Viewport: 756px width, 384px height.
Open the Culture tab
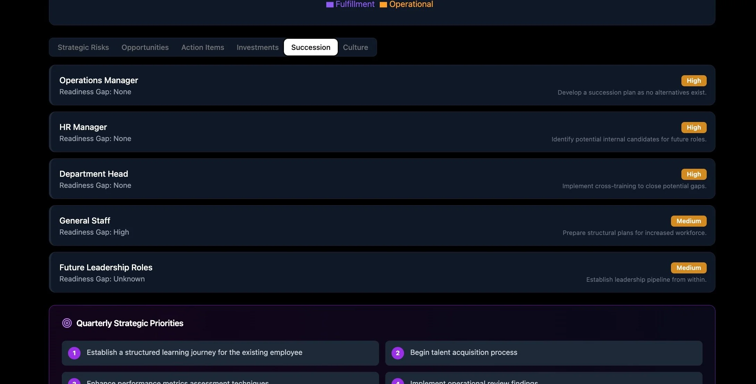(355, 47)
